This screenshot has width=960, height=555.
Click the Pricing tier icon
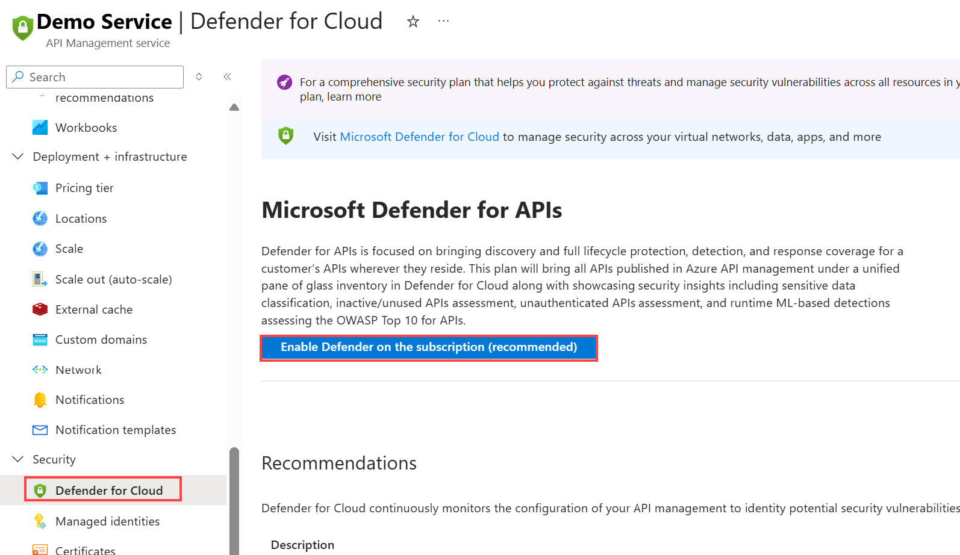[40, 188]
